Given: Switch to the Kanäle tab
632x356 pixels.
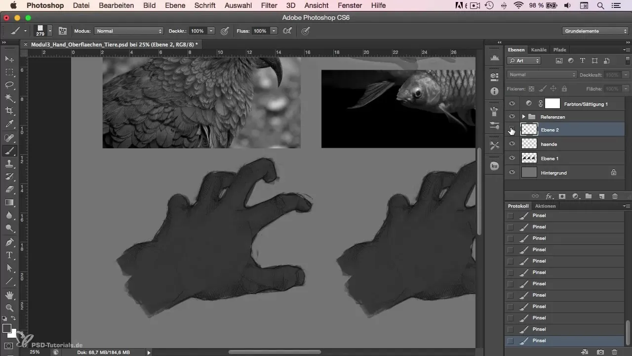Looking at the screenshot, I should 539,50.
